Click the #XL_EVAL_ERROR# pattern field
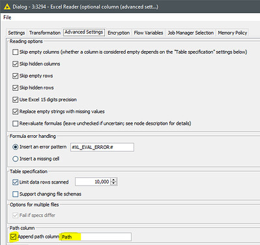The height and width of the screenshot is (245, 260). [102, 147]
